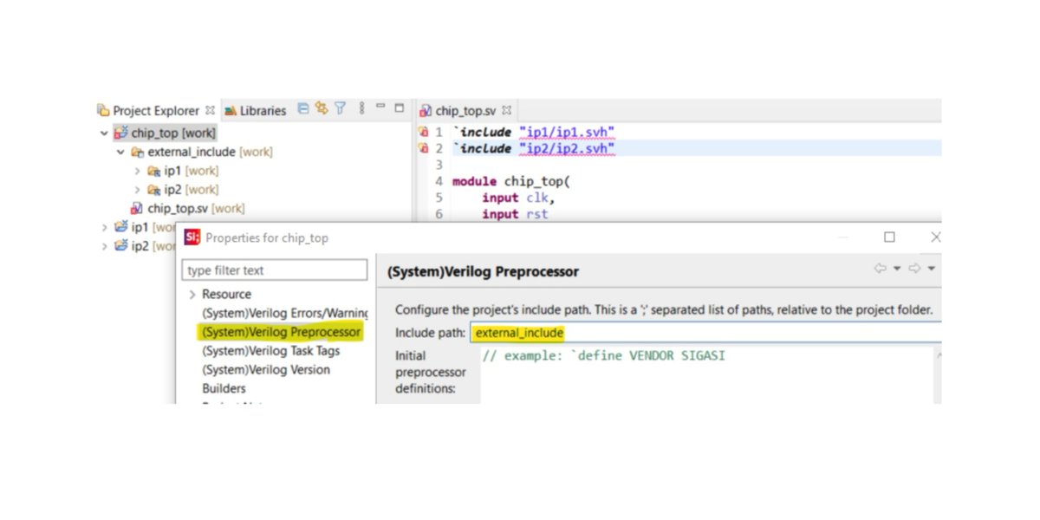Viewport: 1040px width, 520px height.
Task: Click the '(System)Verilog Preprocessor' page heading
Action: (x=483, y=271)
